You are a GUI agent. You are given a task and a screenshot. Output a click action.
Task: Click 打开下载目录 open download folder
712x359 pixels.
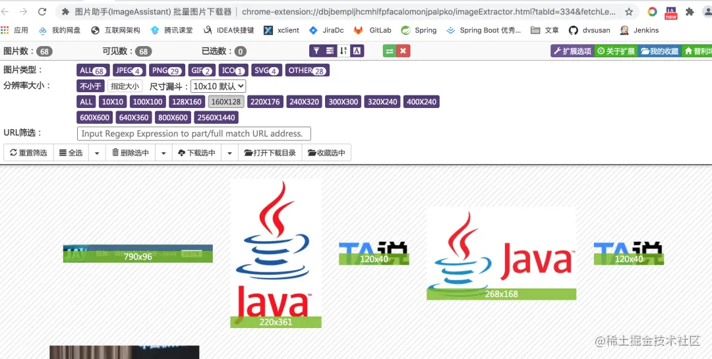(x=270, y=153)
